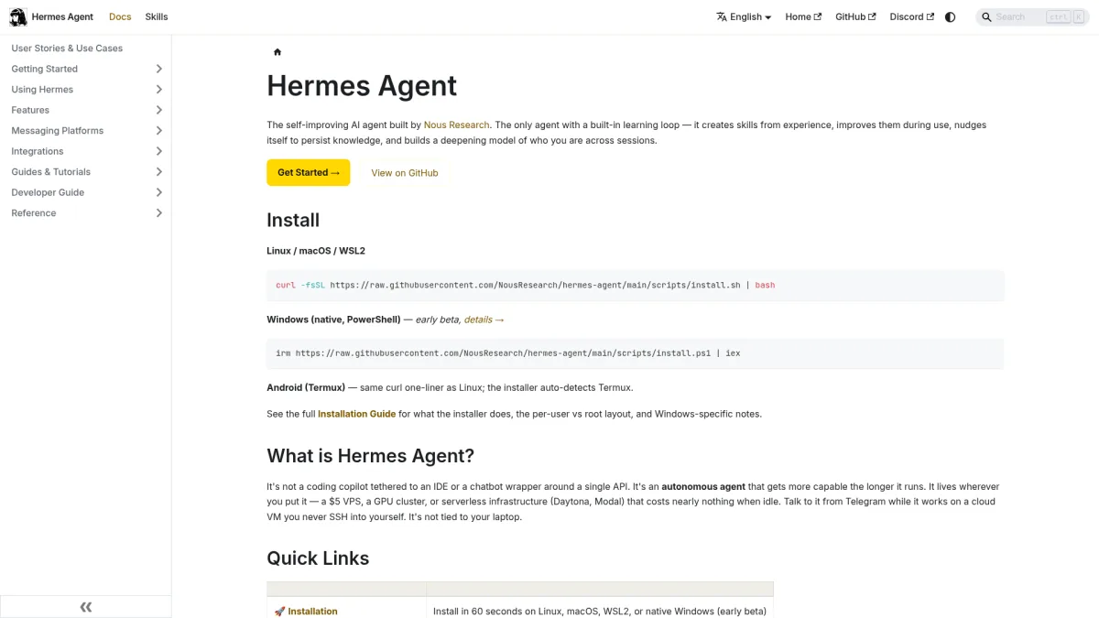
Task: Click the View on GitHub button
Action: pyautogui.click(x=405, y=172)
